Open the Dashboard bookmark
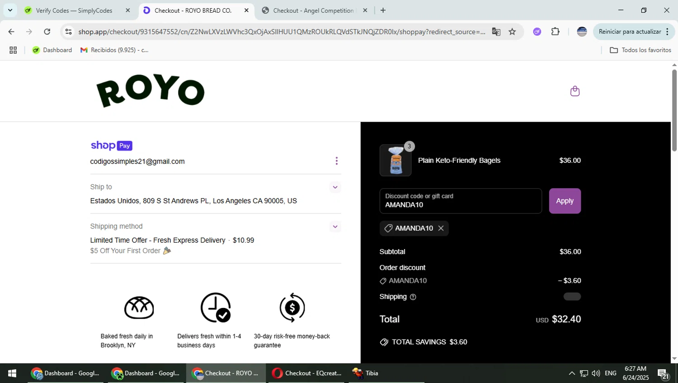This screenshot has width=678, height=383. [52, 50]
